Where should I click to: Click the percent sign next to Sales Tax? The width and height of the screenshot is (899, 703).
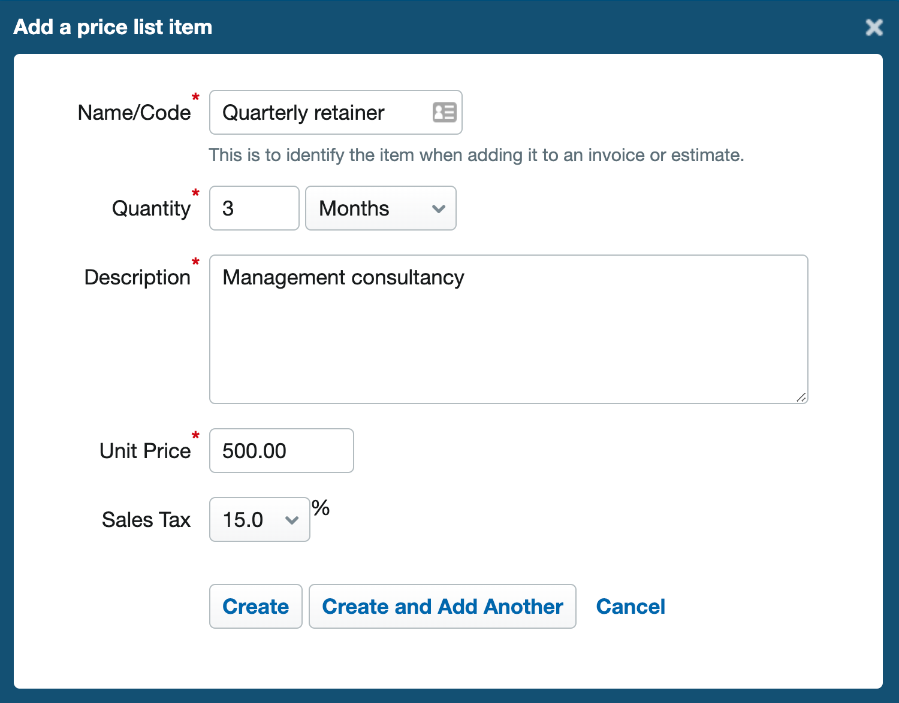pyautogui.click(x=321, y=508)
